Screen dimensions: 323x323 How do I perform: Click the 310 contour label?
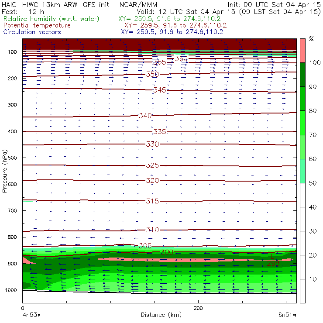tap(152, 230)
